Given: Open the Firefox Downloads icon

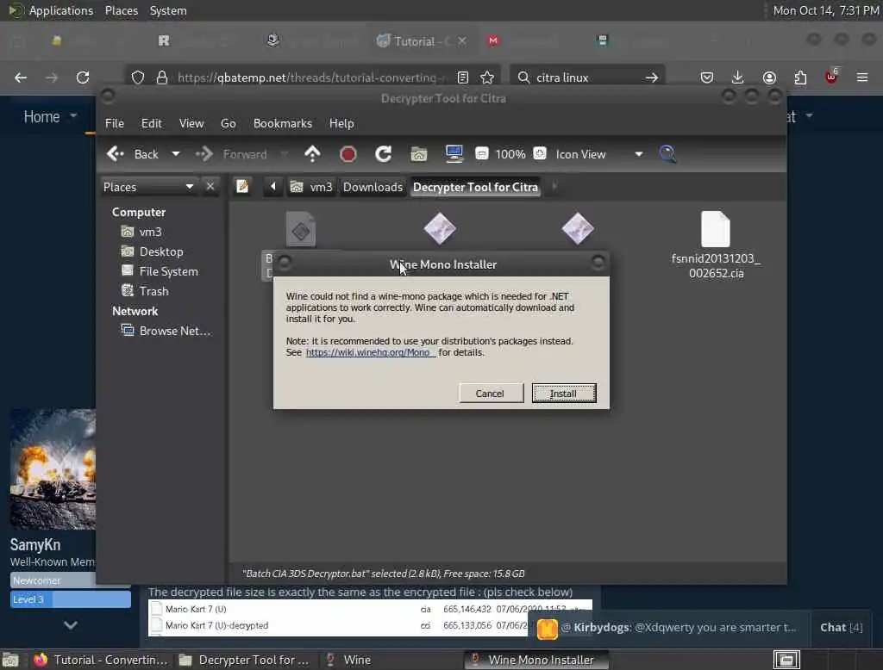Looking at the screenshot, I should pyautogui.click(x=738, y=78).
